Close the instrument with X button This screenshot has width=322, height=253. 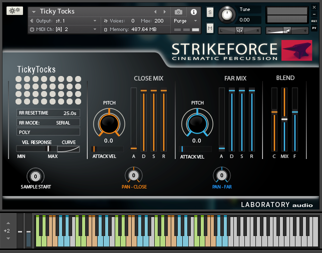[314, 7]
